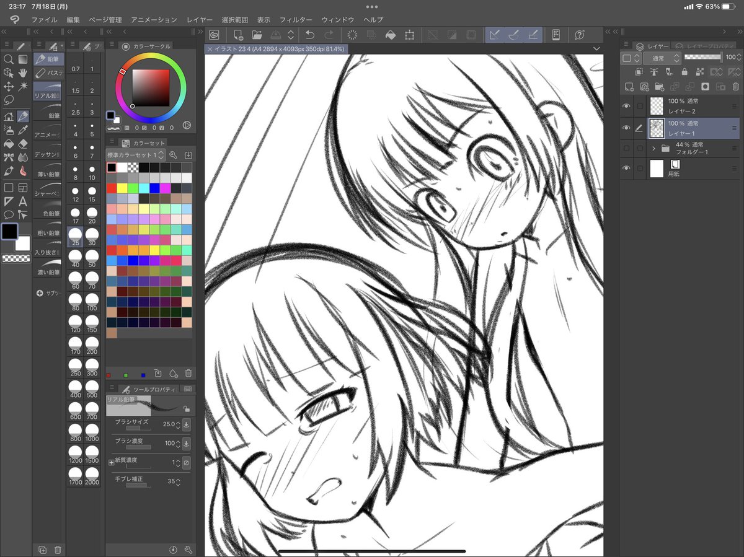Lock the selected layer

pos(685,72)
